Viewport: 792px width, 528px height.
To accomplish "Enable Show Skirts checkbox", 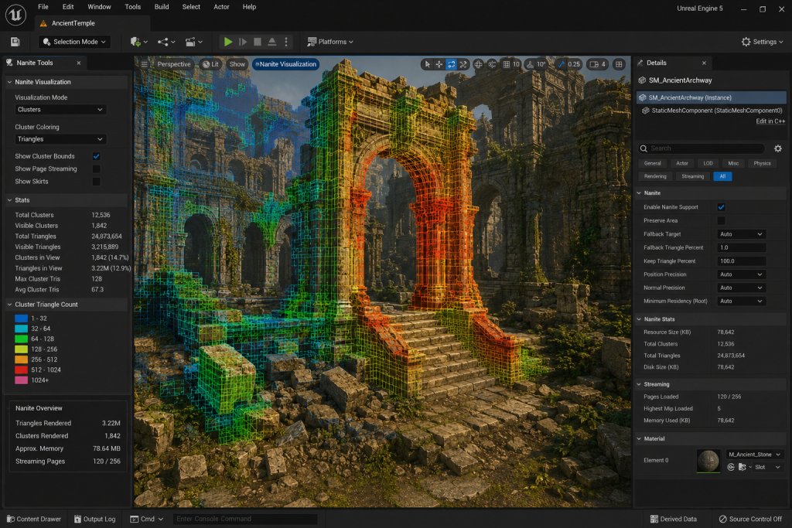I will 97,182.
